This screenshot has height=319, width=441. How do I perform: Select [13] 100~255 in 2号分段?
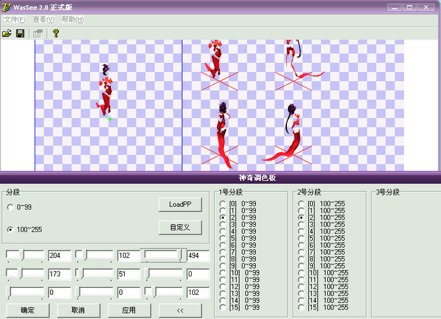click(x=323, y=293)
